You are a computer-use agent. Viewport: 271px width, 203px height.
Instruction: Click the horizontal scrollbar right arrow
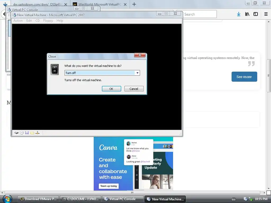264,193
